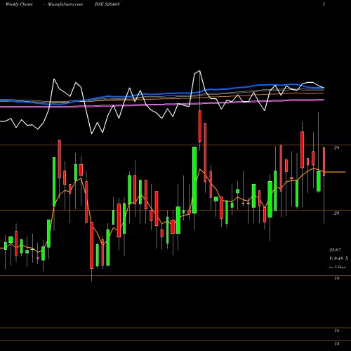
Task: Click the last red candle at right edge
Action: (324, 161)
